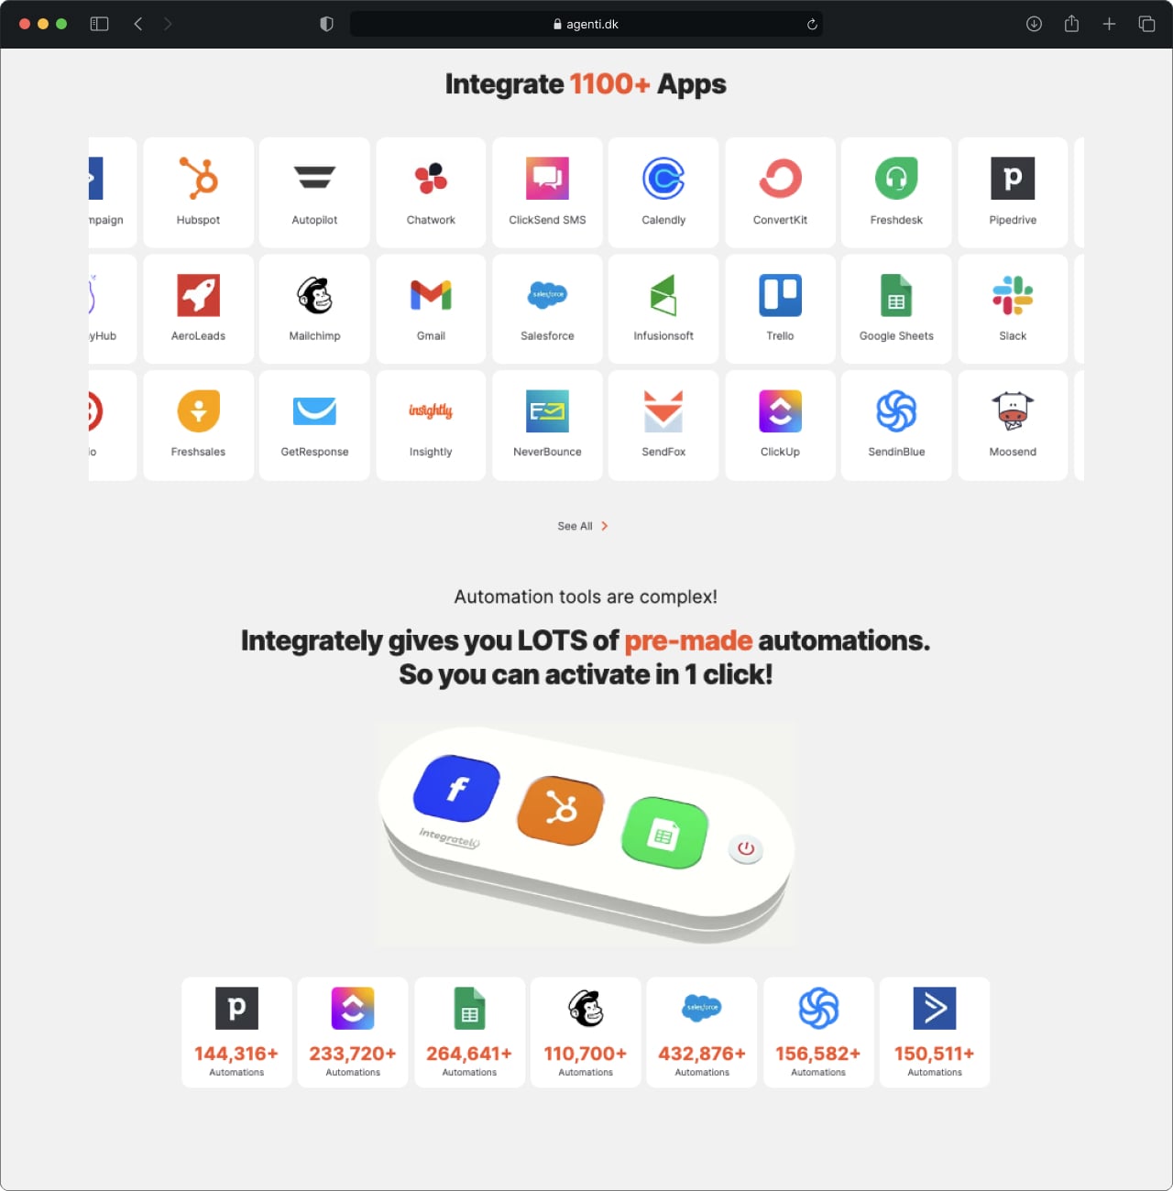Select the Mailchimp app icon in grid

[x=314, y=295]
